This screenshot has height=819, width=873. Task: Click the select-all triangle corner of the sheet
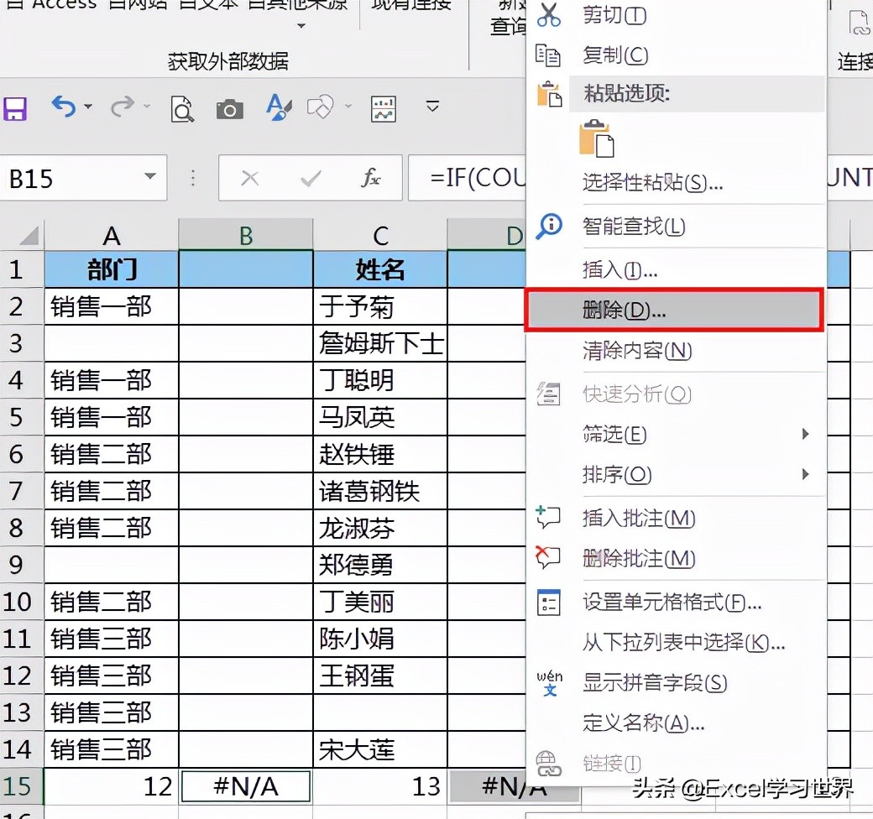pyautogui.click(x=29, y=236)
